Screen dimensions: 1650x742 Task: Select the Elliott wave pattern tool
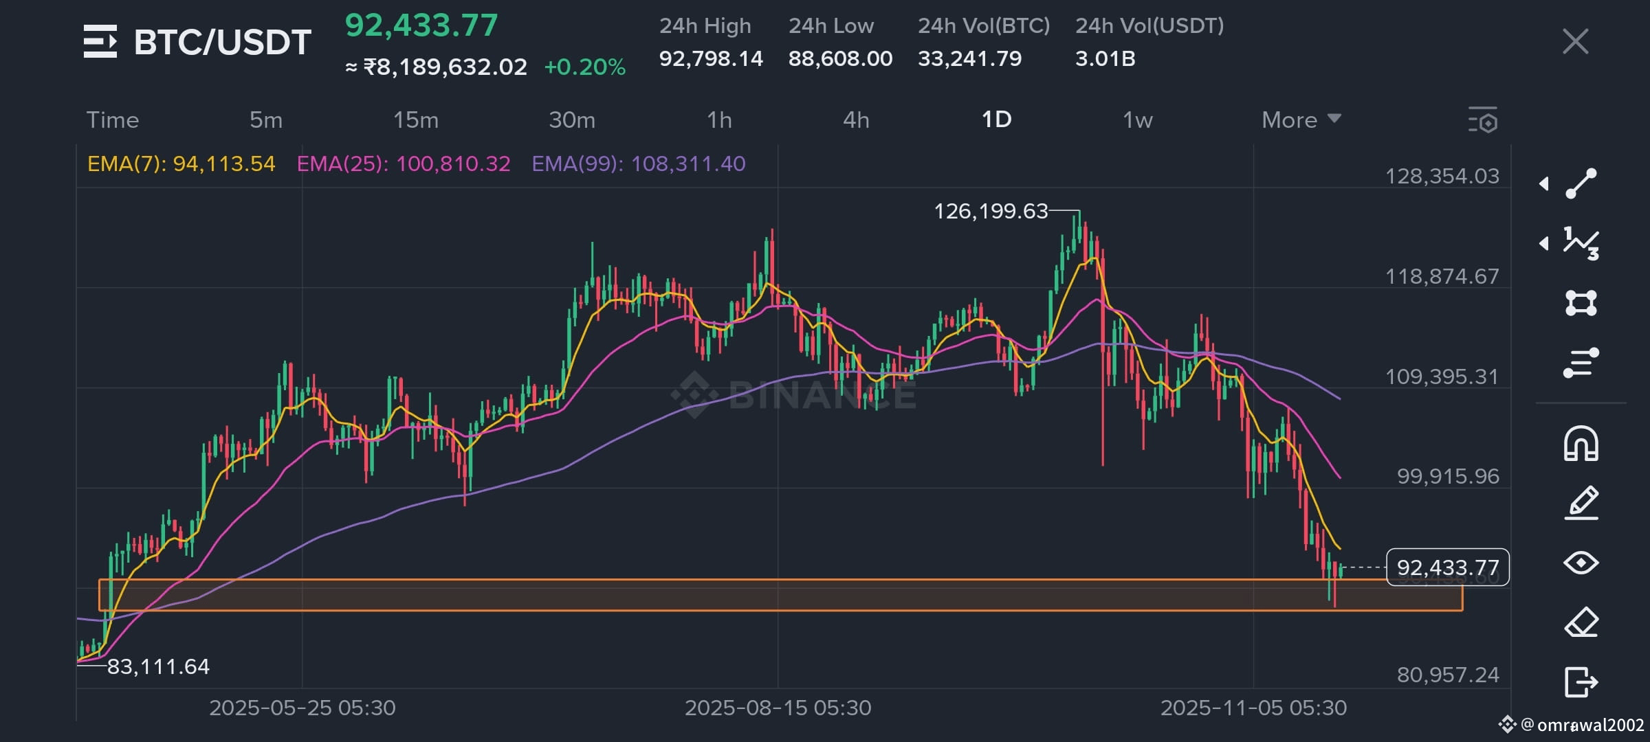click(x=1581, y=243)
